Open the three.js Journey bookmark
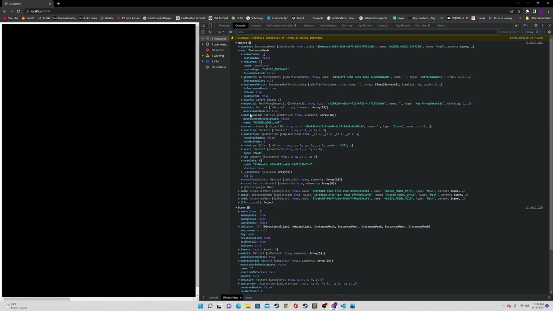 (500, 18)
